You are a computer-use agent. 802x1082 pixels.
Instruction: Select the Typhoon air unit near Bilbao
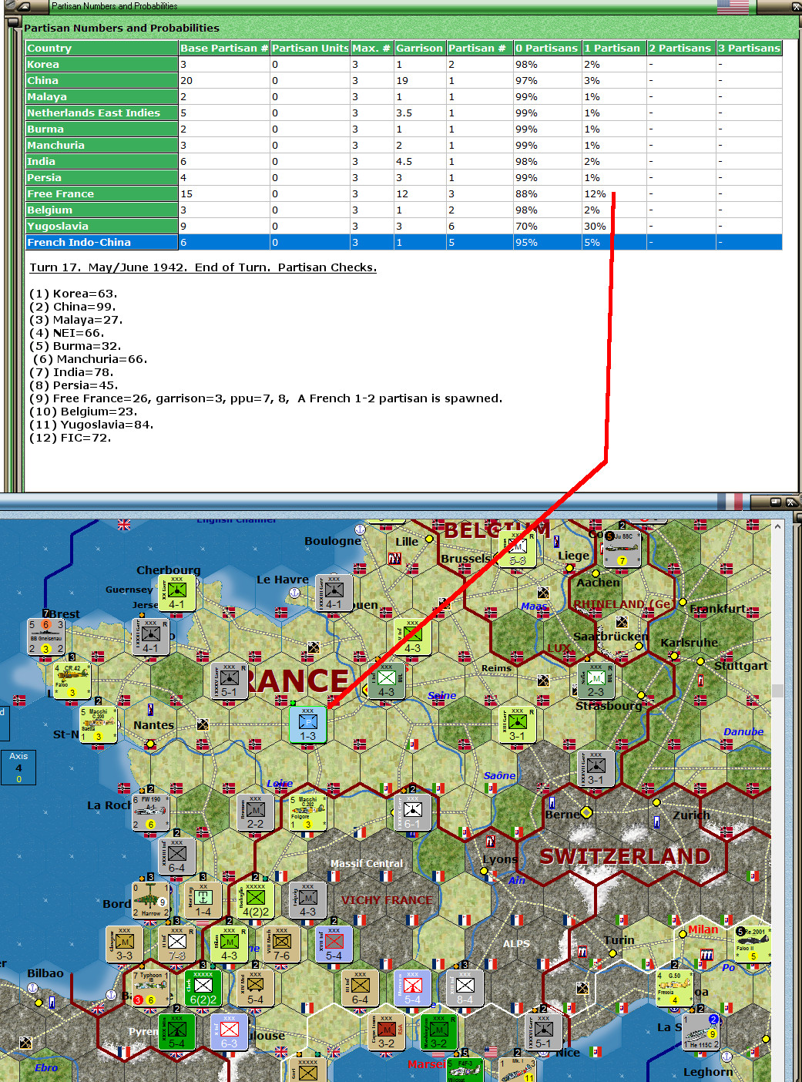click(x=150, y=988)
